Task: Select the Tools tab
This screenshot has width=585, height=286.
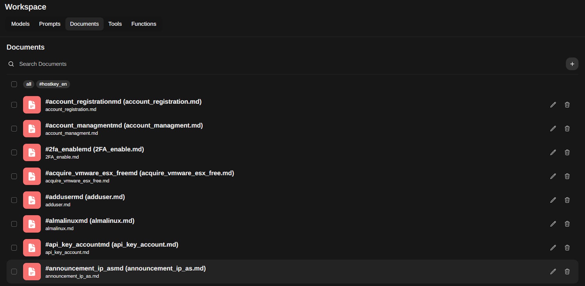Action: (115, 24)
